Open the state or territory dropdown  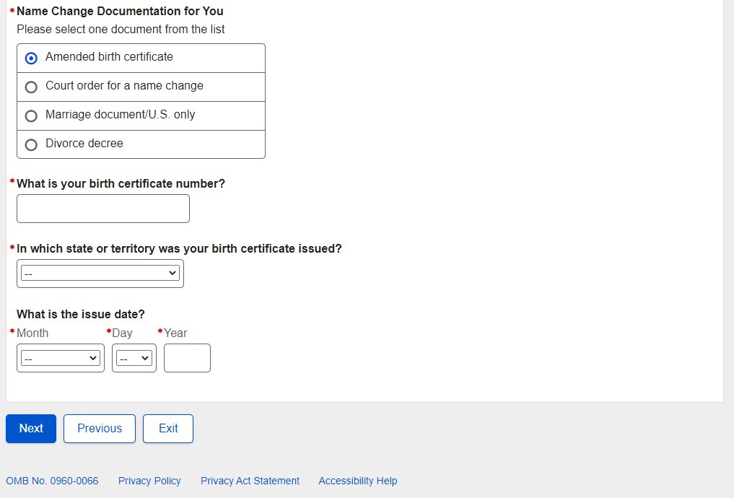pyautogui.click(x=100, y=274)
